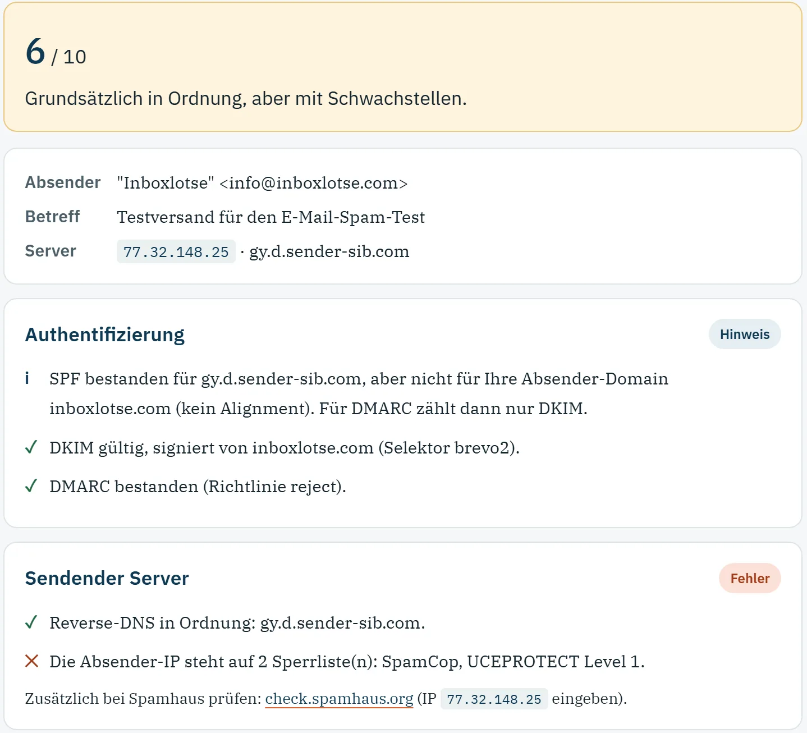Click the Absender label
The image size is (807, 733).
click(x=63, y=182)
